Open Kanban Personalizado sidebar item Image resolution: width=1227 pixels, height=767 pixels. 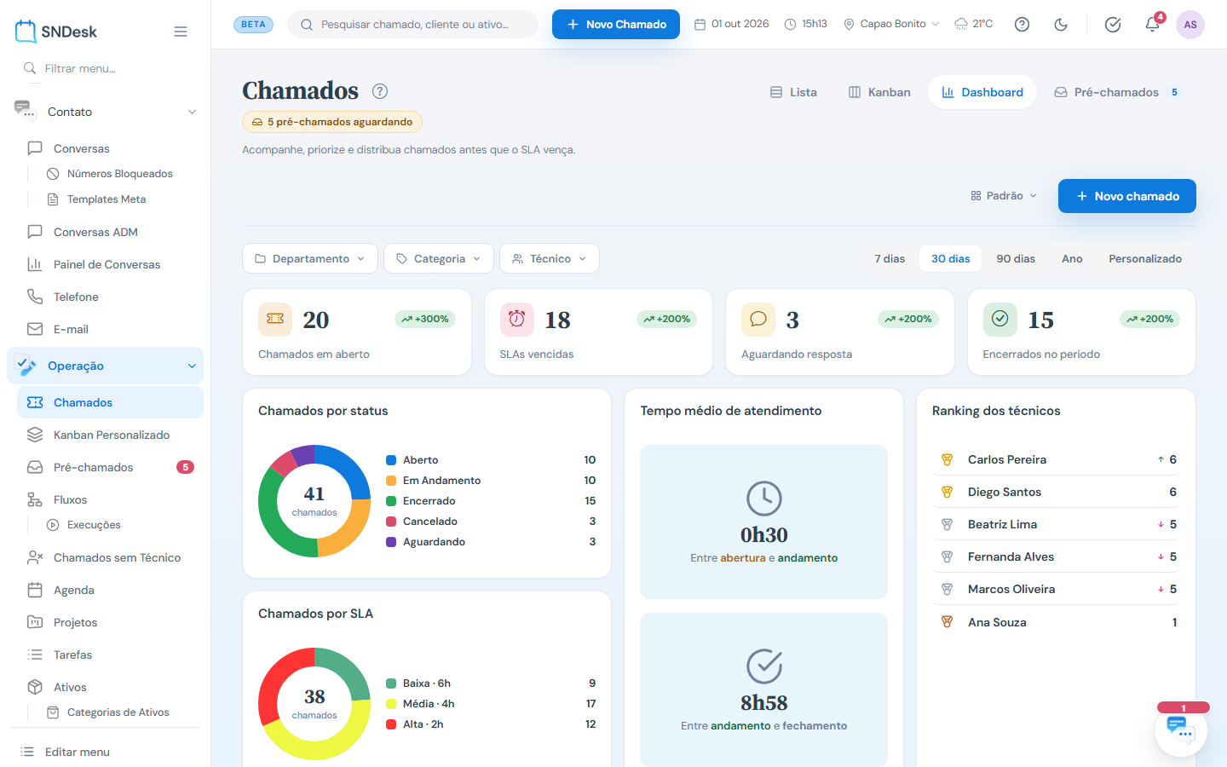tap(111, 435)
